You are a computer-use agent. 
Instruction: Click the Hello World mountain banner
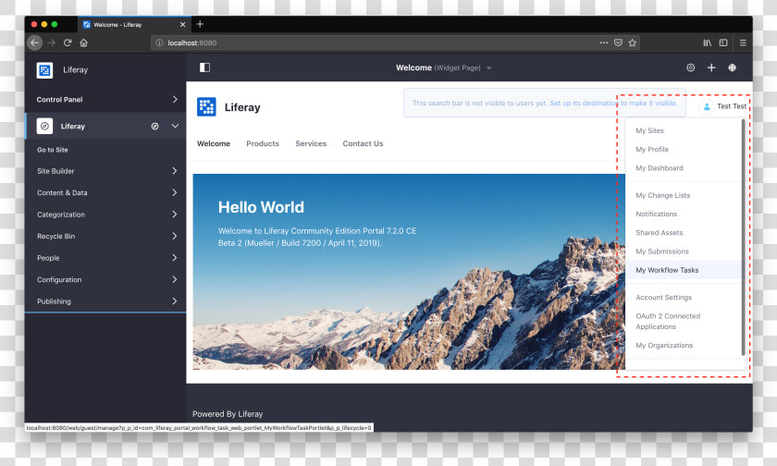tap(409, 272)
